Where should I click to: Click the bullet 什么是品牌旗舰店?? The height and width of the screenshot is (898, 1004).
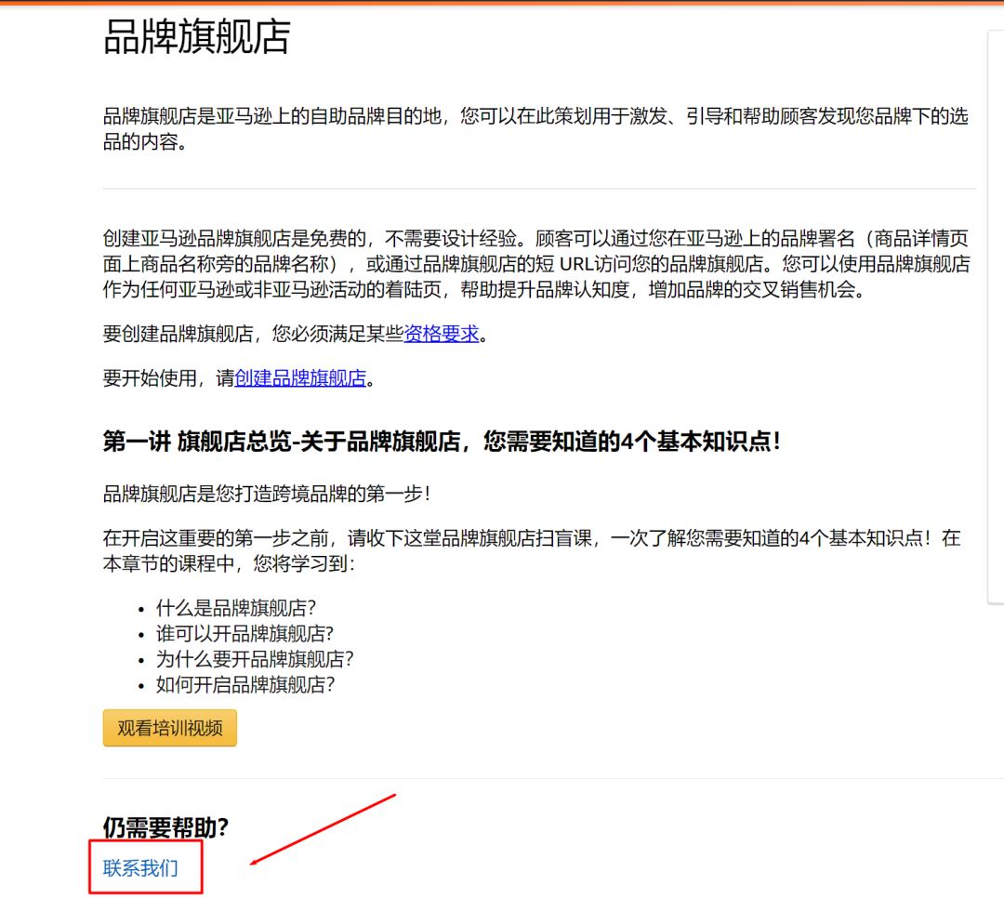235,607
